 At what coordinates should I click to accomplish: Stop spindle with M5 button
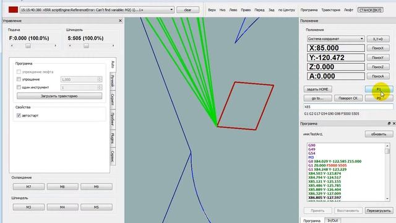pos(97,207)
